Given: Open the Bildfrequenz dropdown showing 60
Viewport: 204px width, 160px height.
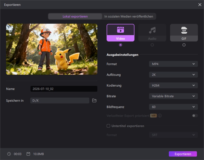Looking at the screenshot, I should coord(173,107).
